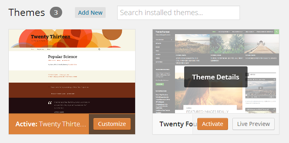Click the Add New themes button
This screenshot has width=289, height=143.
click(90, 12)
